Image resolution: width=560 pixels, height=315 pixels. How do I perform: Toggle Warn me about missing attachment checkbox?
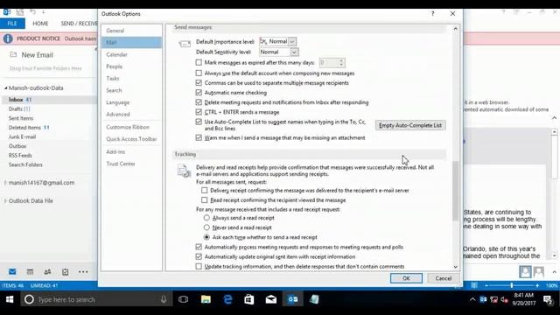(199, 138)
